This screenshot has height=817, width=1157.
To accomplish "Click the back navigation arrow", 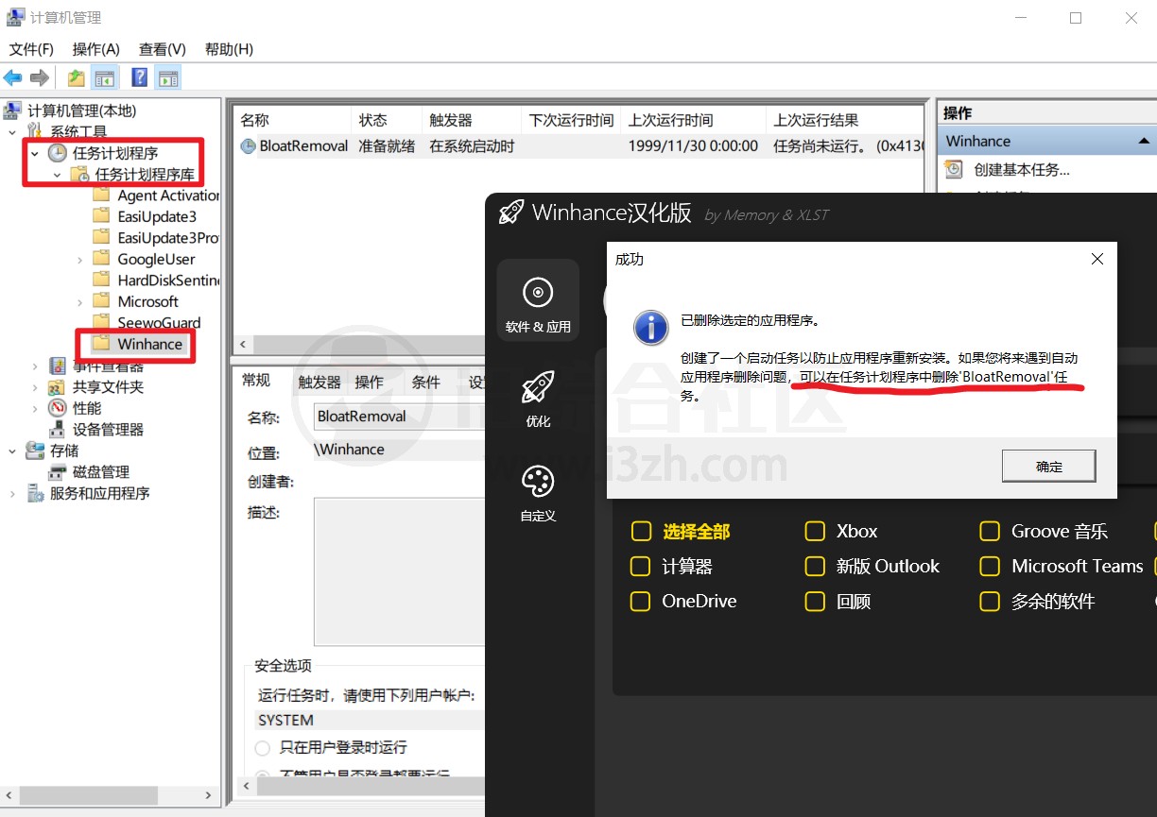I will [x=12, y=77].
